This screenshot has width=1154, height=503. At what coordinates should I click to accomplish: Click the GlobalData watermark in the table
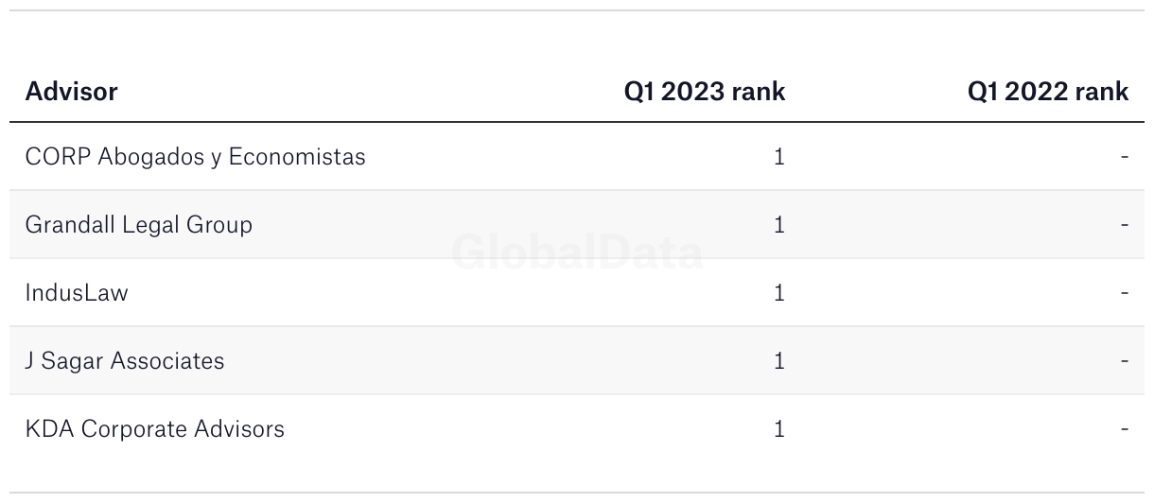[577, 253]
